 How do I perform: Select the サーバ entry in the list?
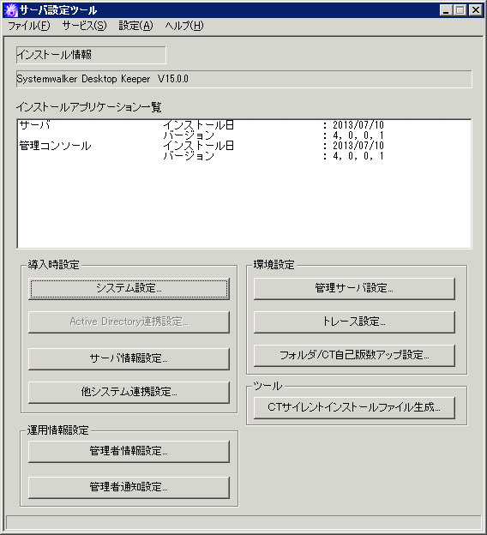[35, 125]
